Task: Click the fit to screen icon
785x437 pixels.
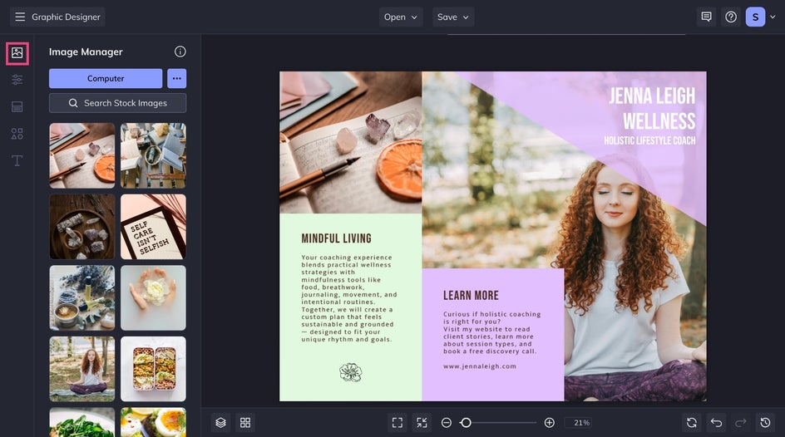Action: pos(397,423)
